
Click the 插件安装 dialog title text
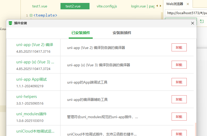click(x=21, y=23)
